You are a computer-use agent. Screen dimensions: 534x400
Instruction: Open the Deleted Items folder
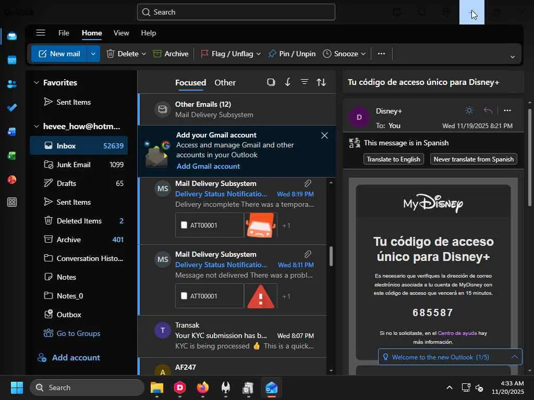79,221
